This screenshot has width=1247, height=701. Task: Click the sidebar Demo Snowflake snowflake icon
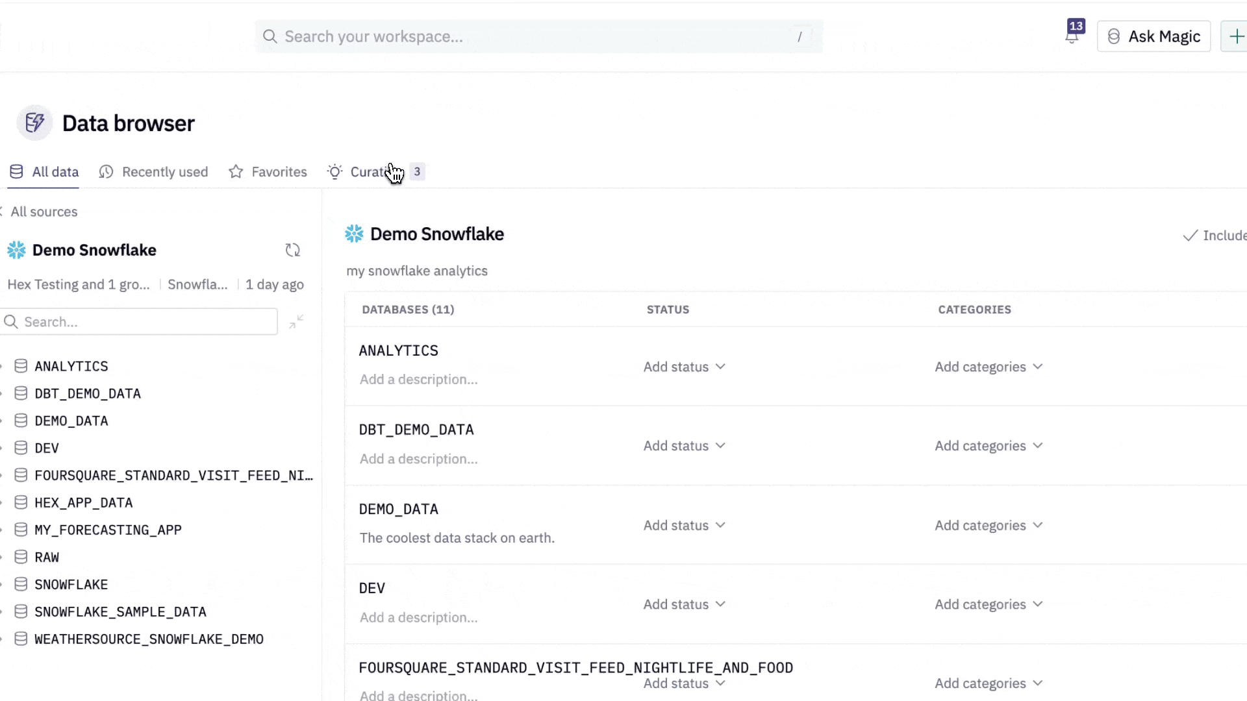pos(16,250)
